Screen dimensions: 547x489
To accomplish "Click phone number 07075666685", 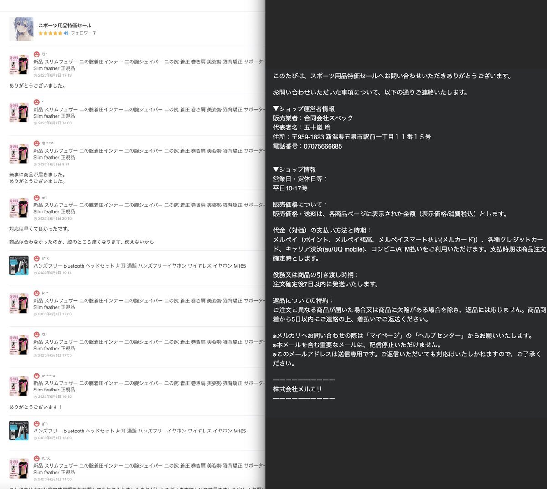I will pos(323,146).
